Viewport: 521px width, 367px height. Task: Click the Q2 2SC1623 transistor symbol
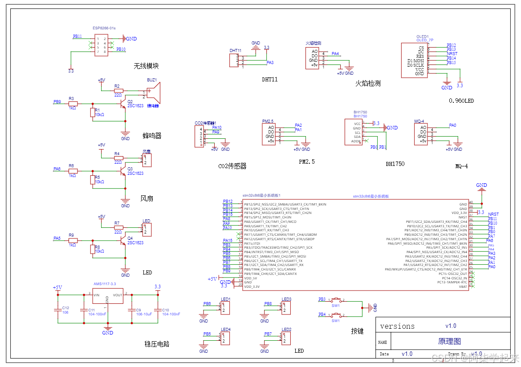click(123, 104)
